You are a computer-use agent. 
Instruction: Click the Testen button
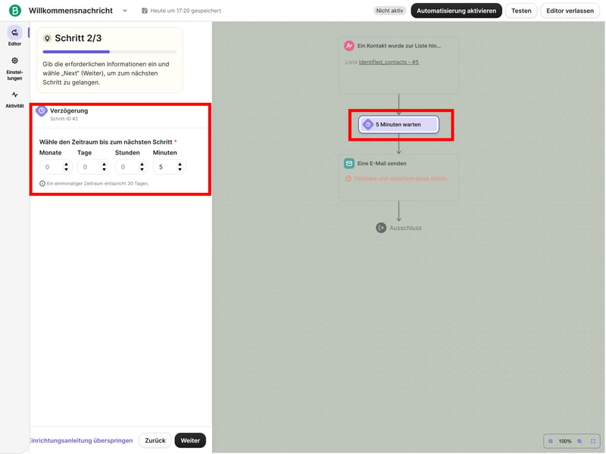[x=521, y=11]
